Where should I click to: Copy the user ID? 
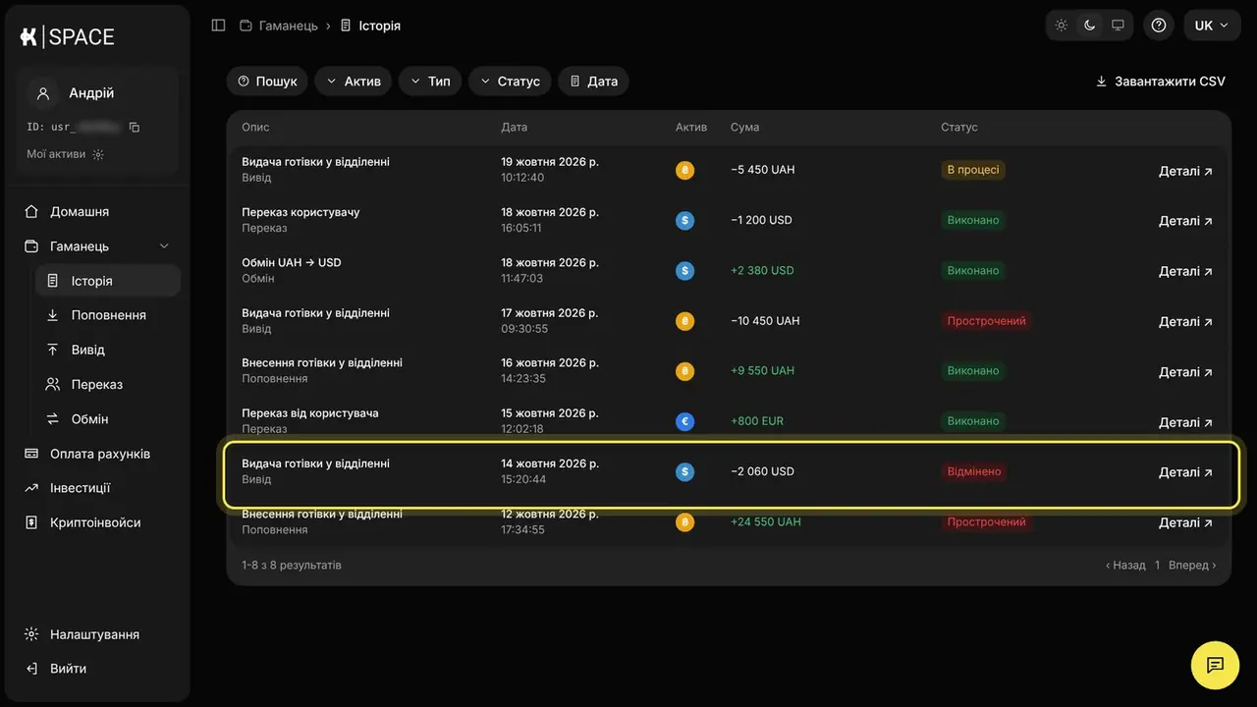[x=135, y=128]
